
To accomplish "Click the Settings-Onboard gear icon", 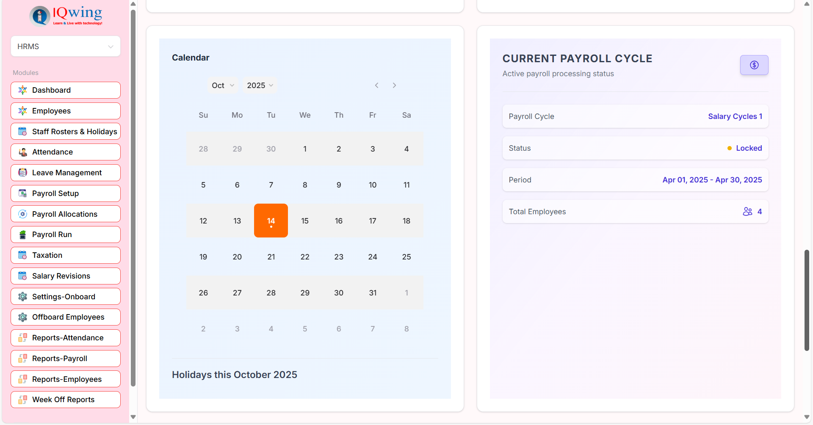I will 23,297.
